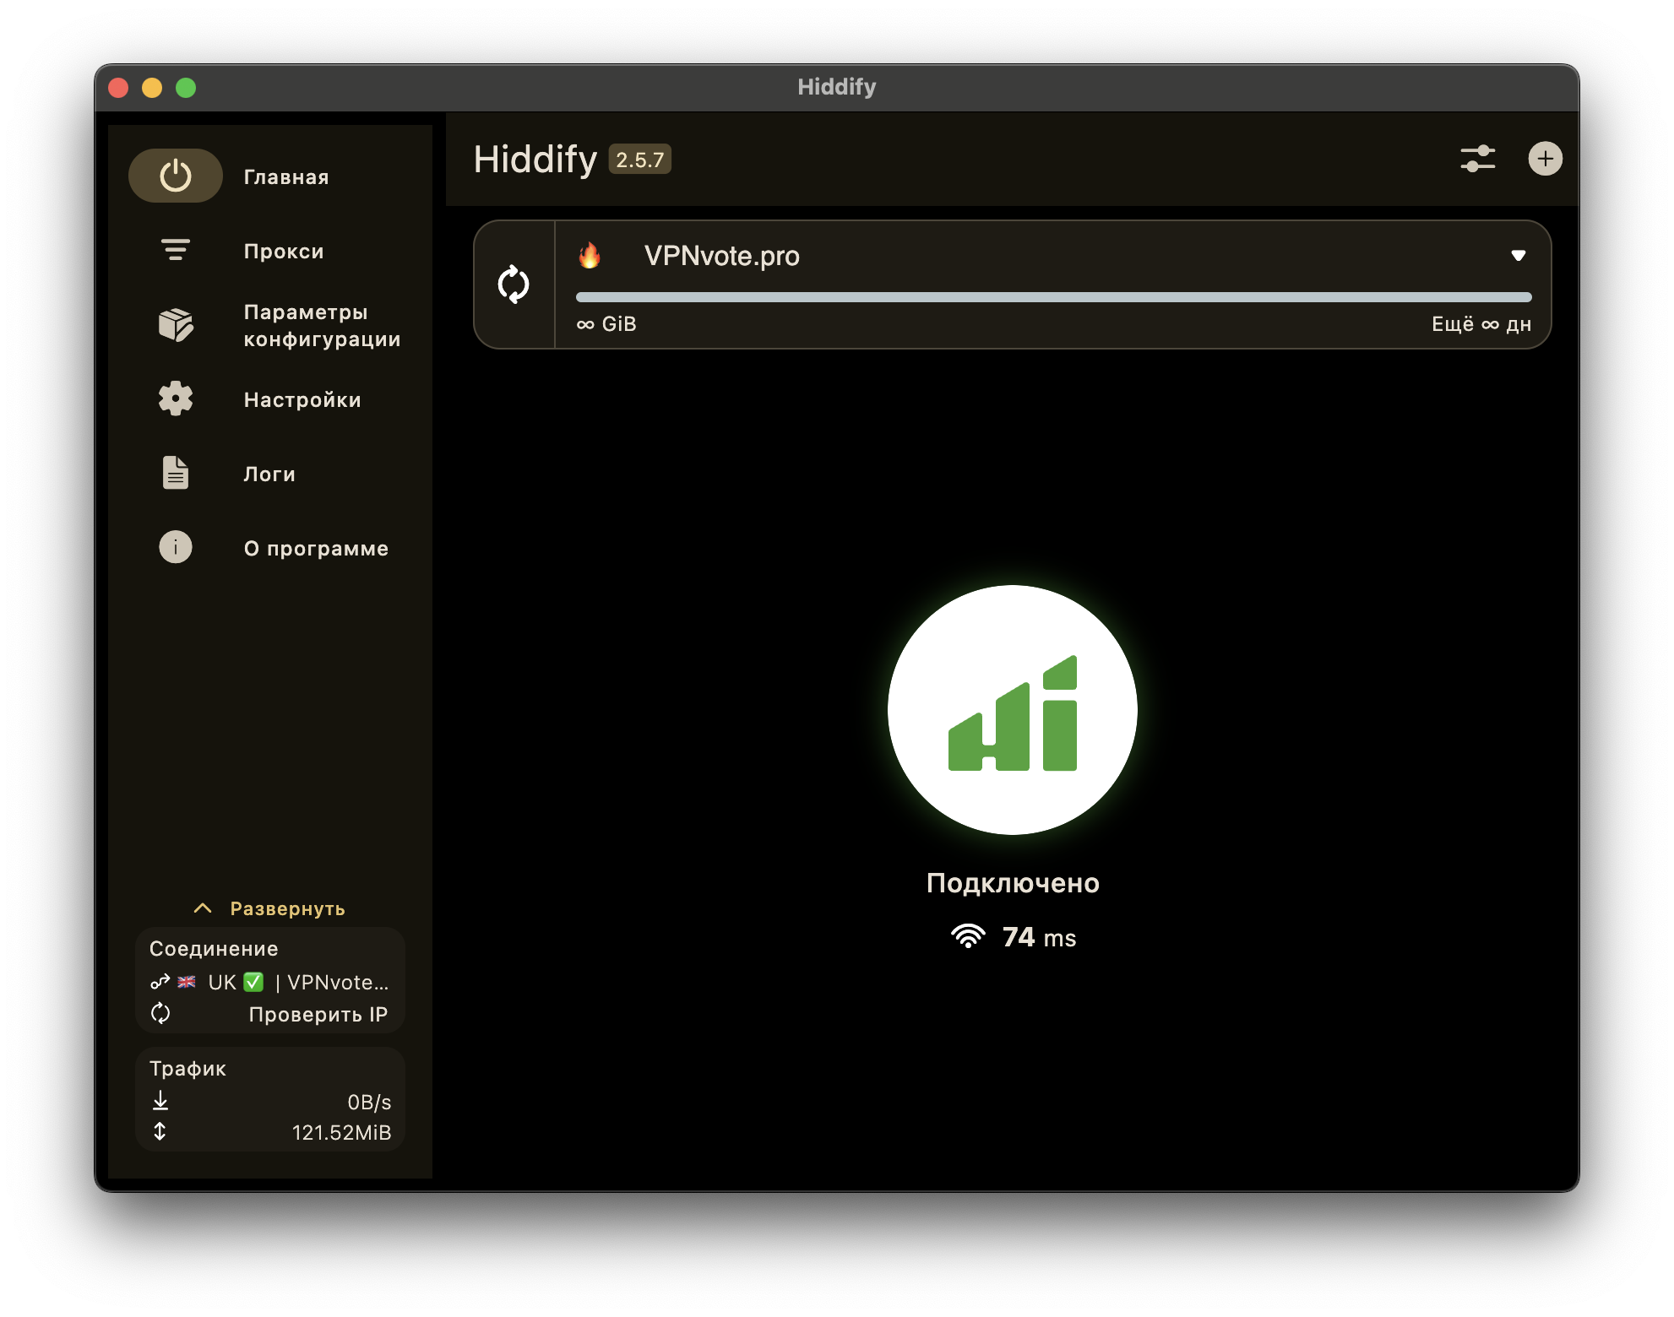This screenshot has height=1317, width=1674.
Task: Click the info icon for О программе
Action: 176,547
